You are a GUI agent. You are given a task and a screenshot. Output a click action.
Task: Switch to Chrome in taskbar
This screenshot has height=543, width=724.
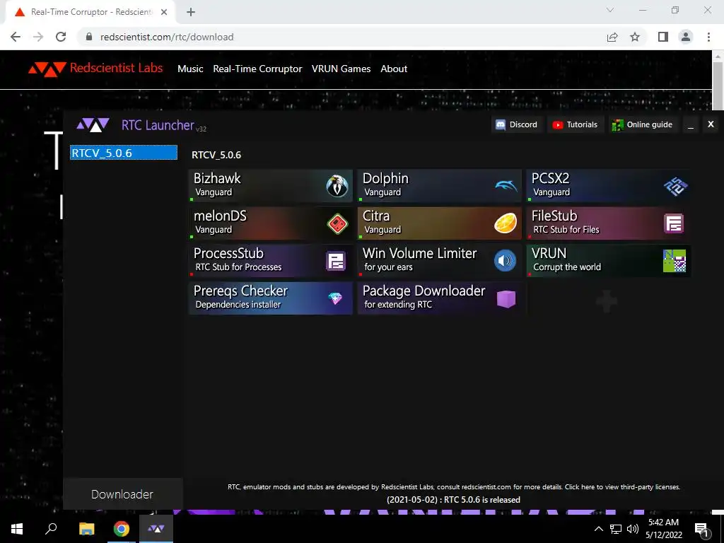click(122, 529)
